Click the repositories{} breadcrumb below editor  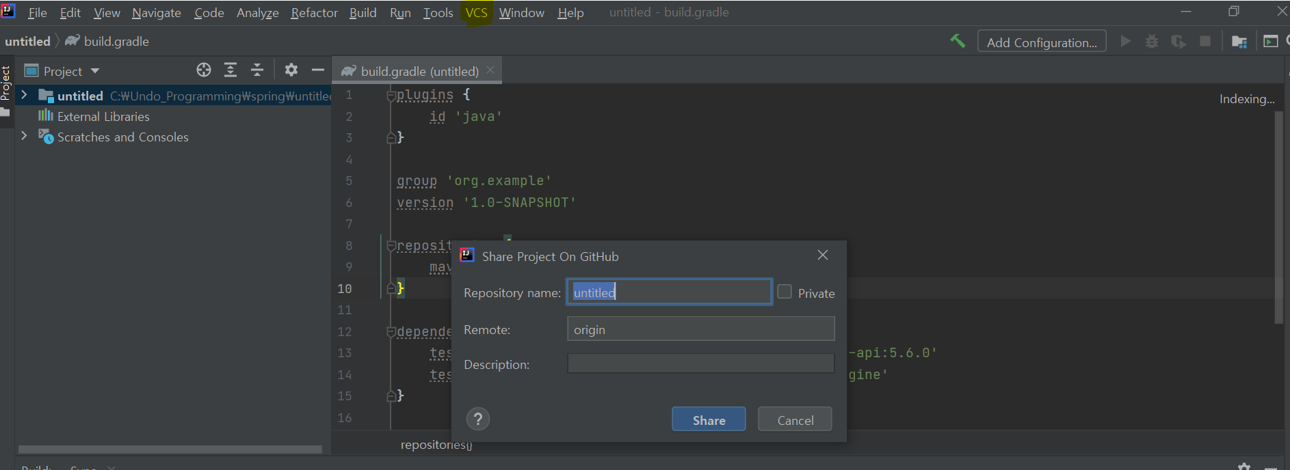[436, 445]
